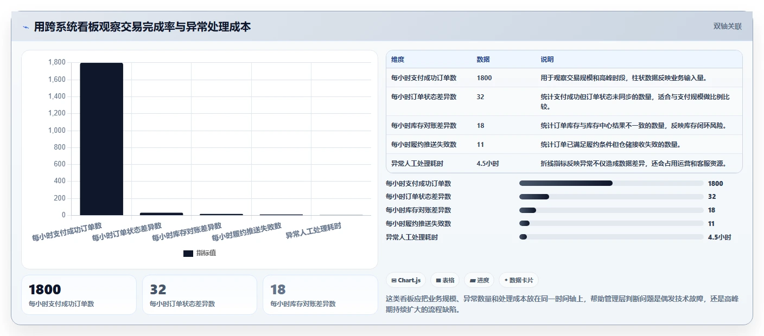Click the 进度 tag chip

pos(479,280)
